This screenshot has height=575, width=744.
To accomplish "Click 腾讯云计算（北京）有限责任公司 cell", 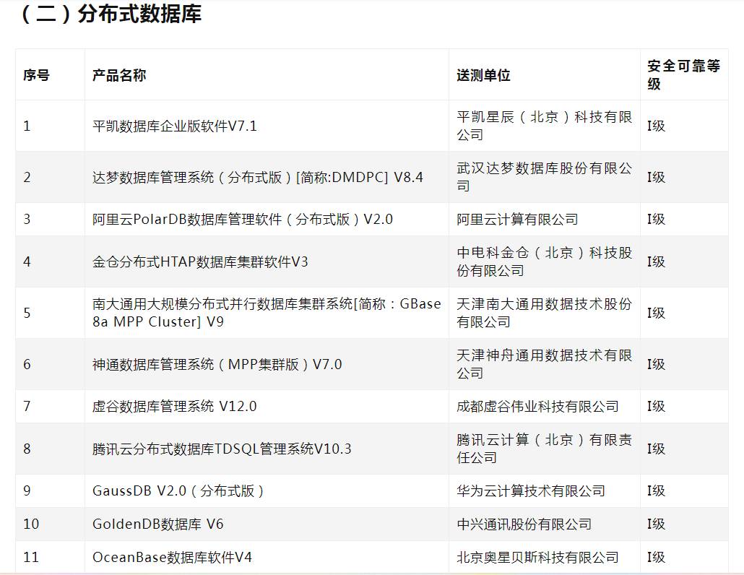I will [544, 449].
